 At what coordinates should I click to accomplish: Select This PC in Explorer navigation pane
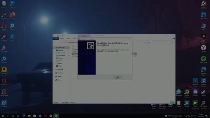coord(60,76)
